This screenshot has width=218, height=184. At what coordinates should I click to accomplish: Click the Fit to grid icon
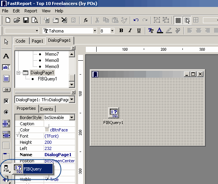point(196,20)
